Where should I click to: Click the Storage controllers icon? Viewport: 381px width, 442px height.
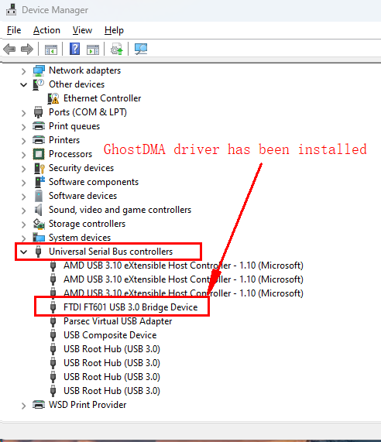[39, 224]
